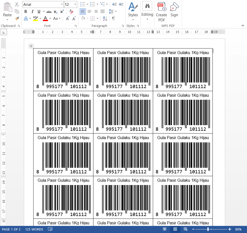
Task: Increase indent of the paragraph
Action: pyautogui.click(x=121, y=4)
